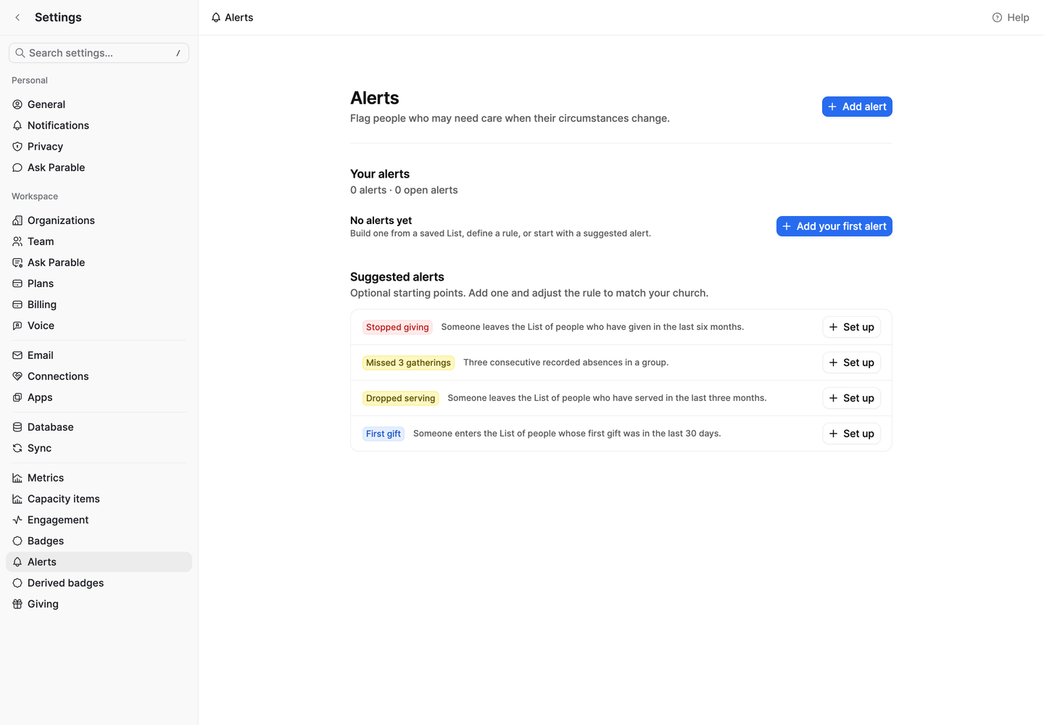Screen dimensions: 1044x725
Task: Open Giving gift icon
Action: point(17,604)
